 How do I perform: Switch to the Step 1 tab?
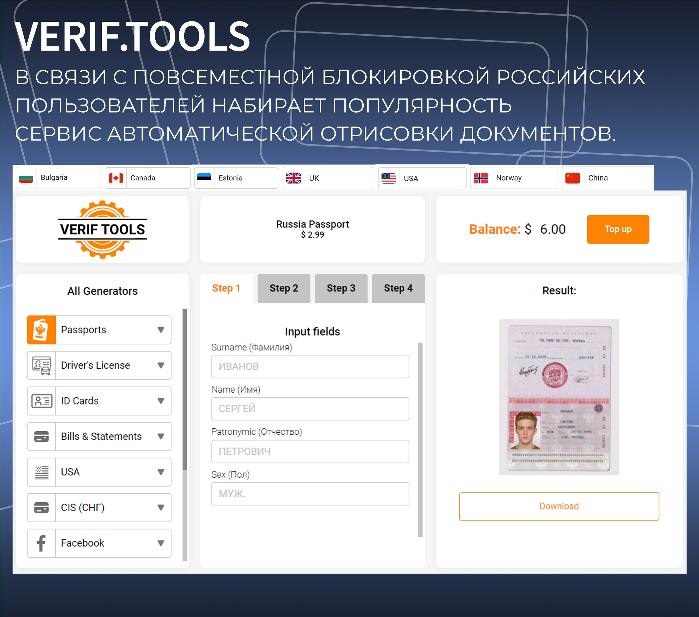(x=227, y=288)
